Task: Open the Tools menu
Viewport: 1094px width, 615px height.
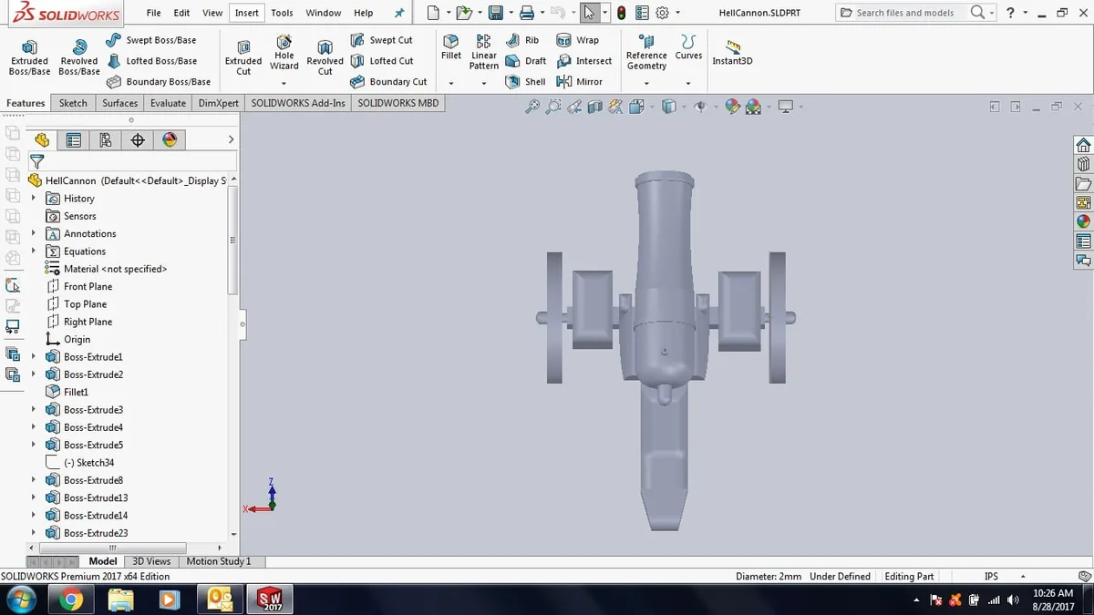Action: (282, 13)
